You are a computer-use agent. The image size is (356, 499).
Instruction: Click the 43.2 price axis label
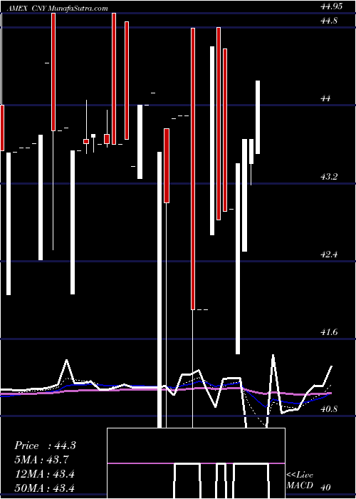pyautogui.click(x=329, y=177)
